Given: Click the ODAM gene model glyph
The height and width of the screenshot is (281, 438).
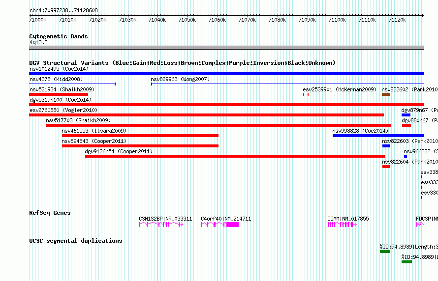Looking at the screenshot, I should 342,225.
